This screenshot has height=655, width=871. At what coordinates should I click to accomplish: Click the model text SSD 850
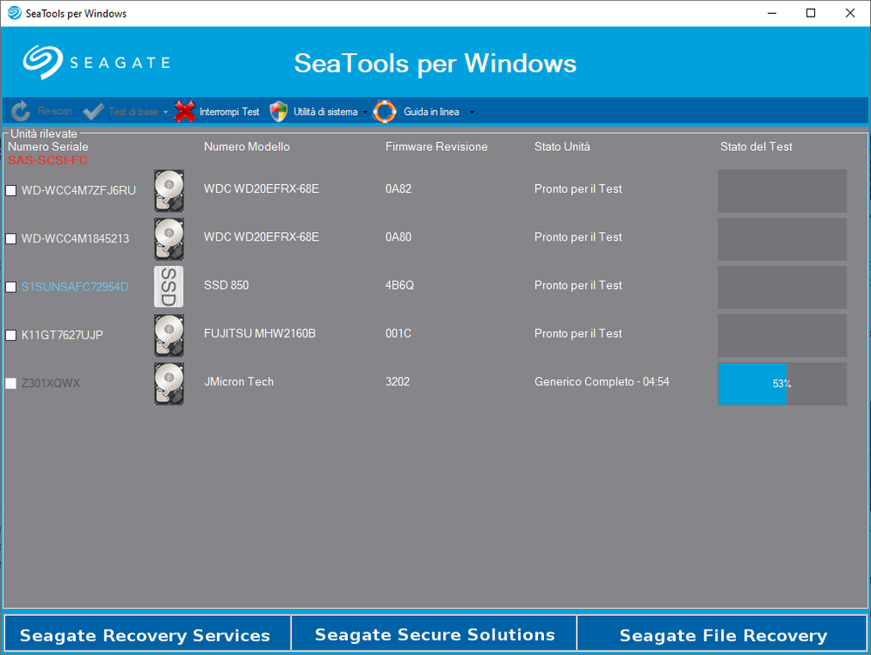[x=226, y=285]
